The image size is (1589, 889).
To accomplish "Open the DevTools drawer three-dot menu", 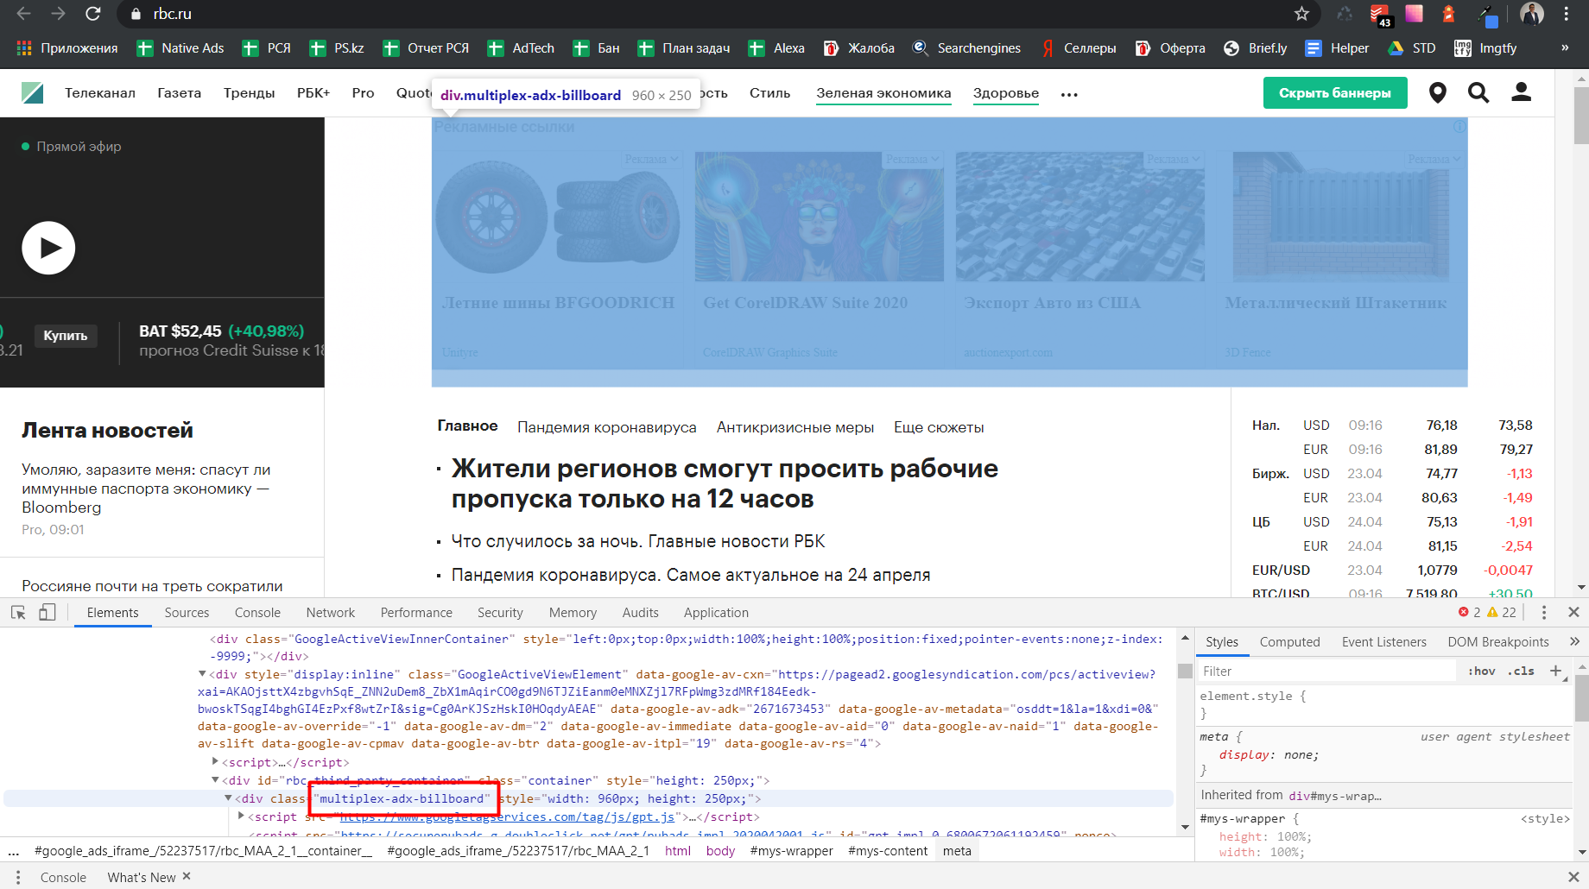I will tap(17, 877).
